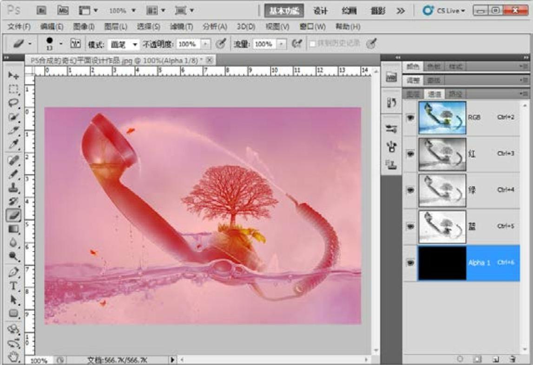The height and width of the screenshot is (365, 533).
Task: Open the 模式 eraser mode dropdown
Action: pyautogui.click(x=123, y=44)
